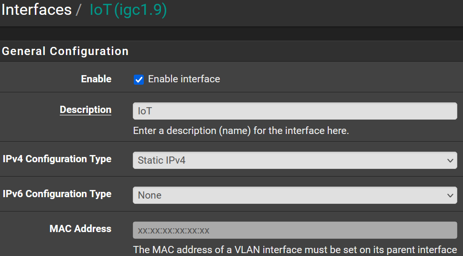The height and width of the screenshot is (256, 463).
Task: Click the General Configuration panel header
Action: click(65, 51)
